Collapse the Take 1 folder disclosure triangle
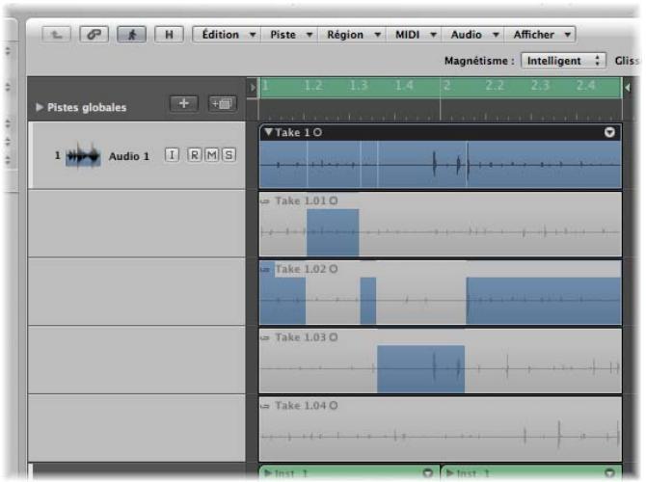 pyautogui.click(x=269, y=132)
